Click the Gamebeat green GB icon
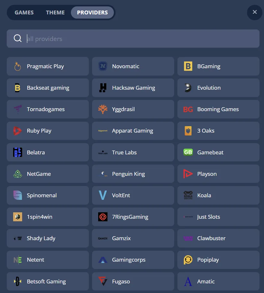This screenshot has height=293, width=264. pyautogui.click(x=188, y=152)
